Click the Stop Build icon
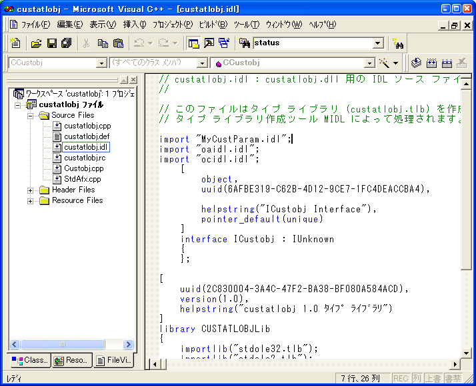The width and height of the screenshot is (476, 386). tap(462, 63)
